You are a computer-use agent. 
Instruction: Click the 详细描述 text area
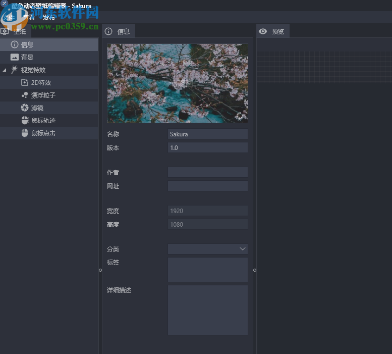pyautogui.click(x=208, y=310)
